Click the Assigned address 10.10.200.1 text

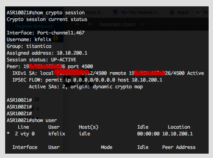point(47,53)
